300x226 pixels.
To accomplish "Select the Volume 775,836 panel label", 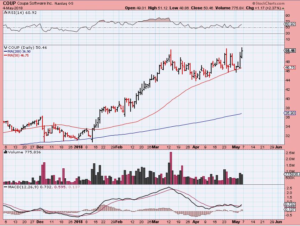I will tap(25, 152).
